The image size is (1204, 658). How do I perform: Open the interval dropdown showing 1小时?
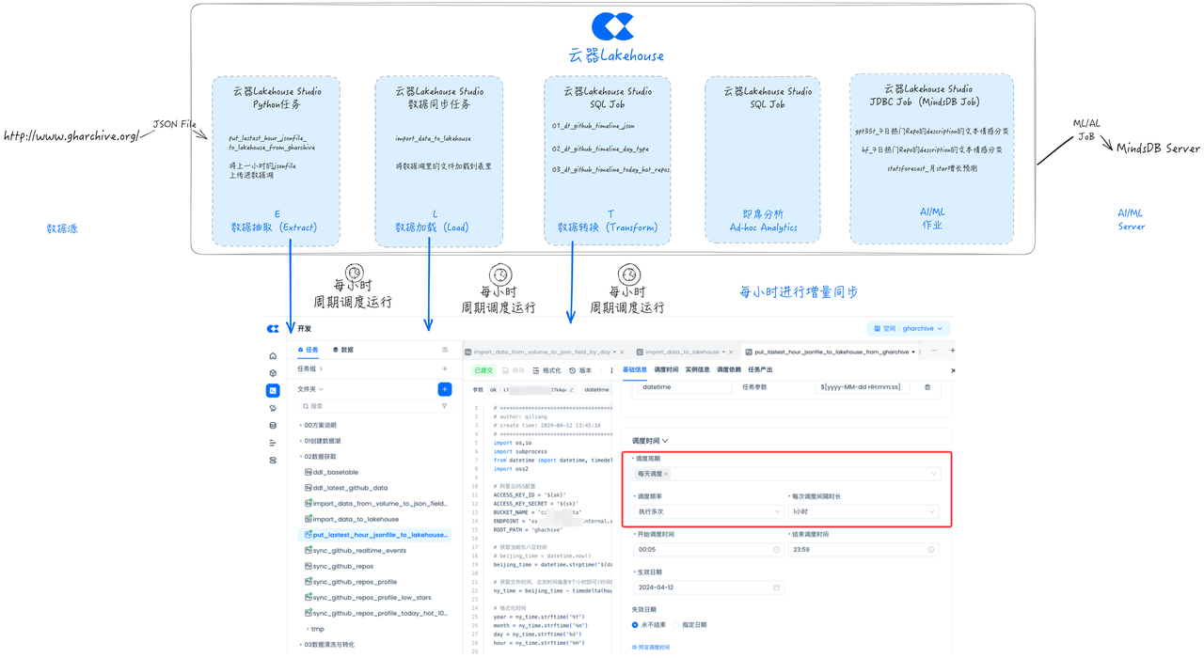click(x=863, y=512)
